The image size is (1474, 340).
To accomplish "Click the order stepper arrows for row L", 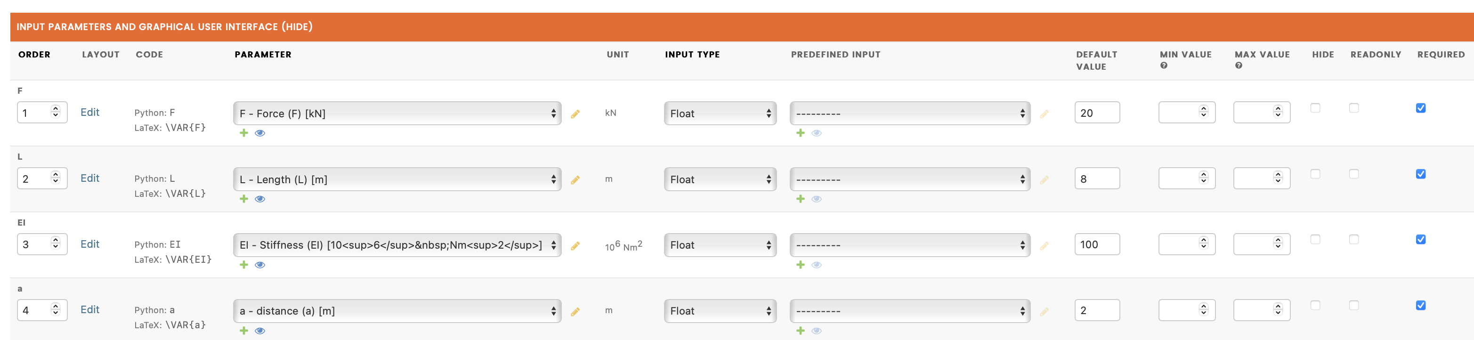I will pyautogui.click(x=56, y=178).
